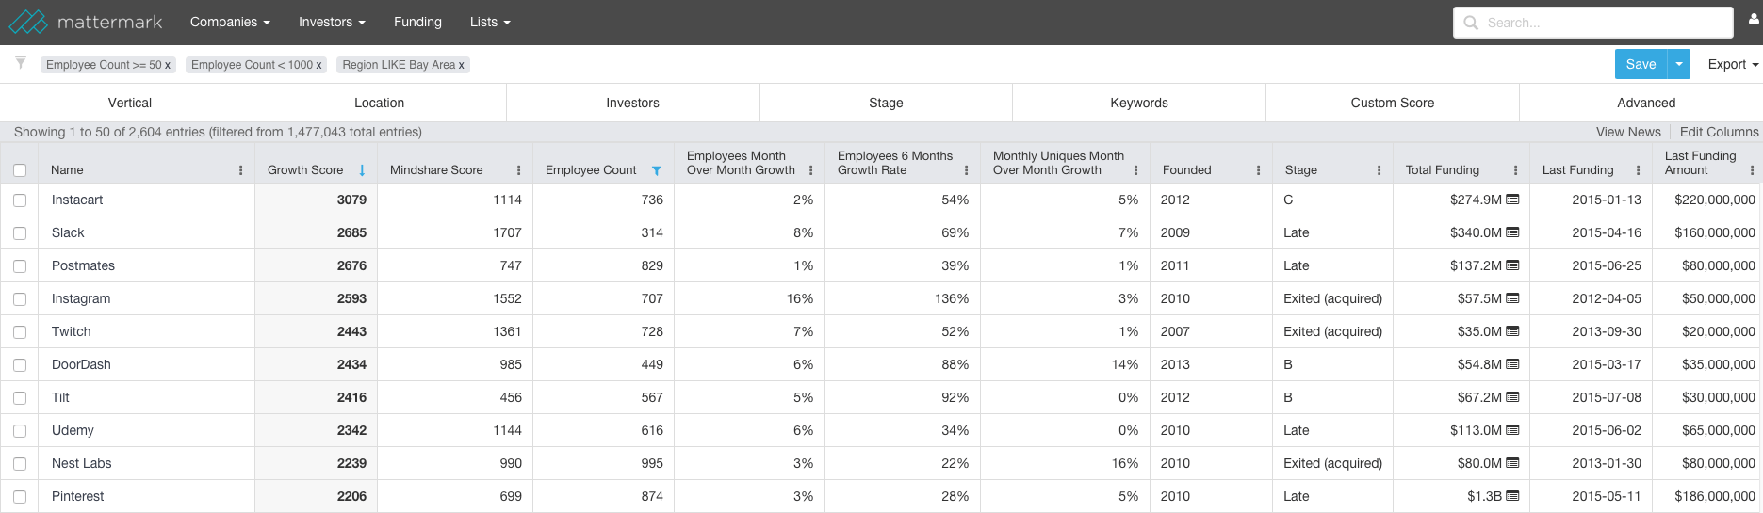Open the Custom Score filter tab
Screen dimensions: 1763x513
1393,103
